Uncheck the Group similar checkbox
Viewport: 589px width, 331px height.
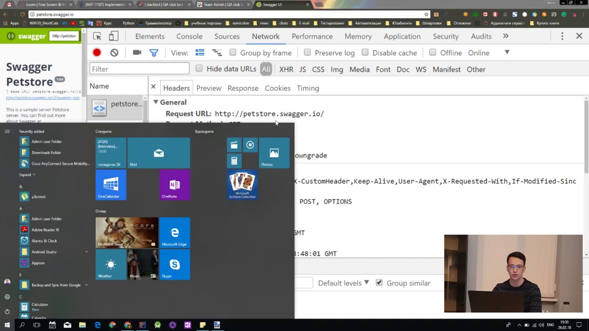pyautogui.click(x=379, y=282)
